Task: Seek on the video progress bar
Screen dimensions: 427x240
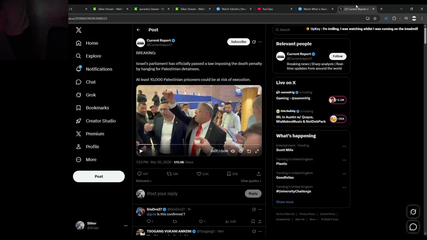Action: 199,144
